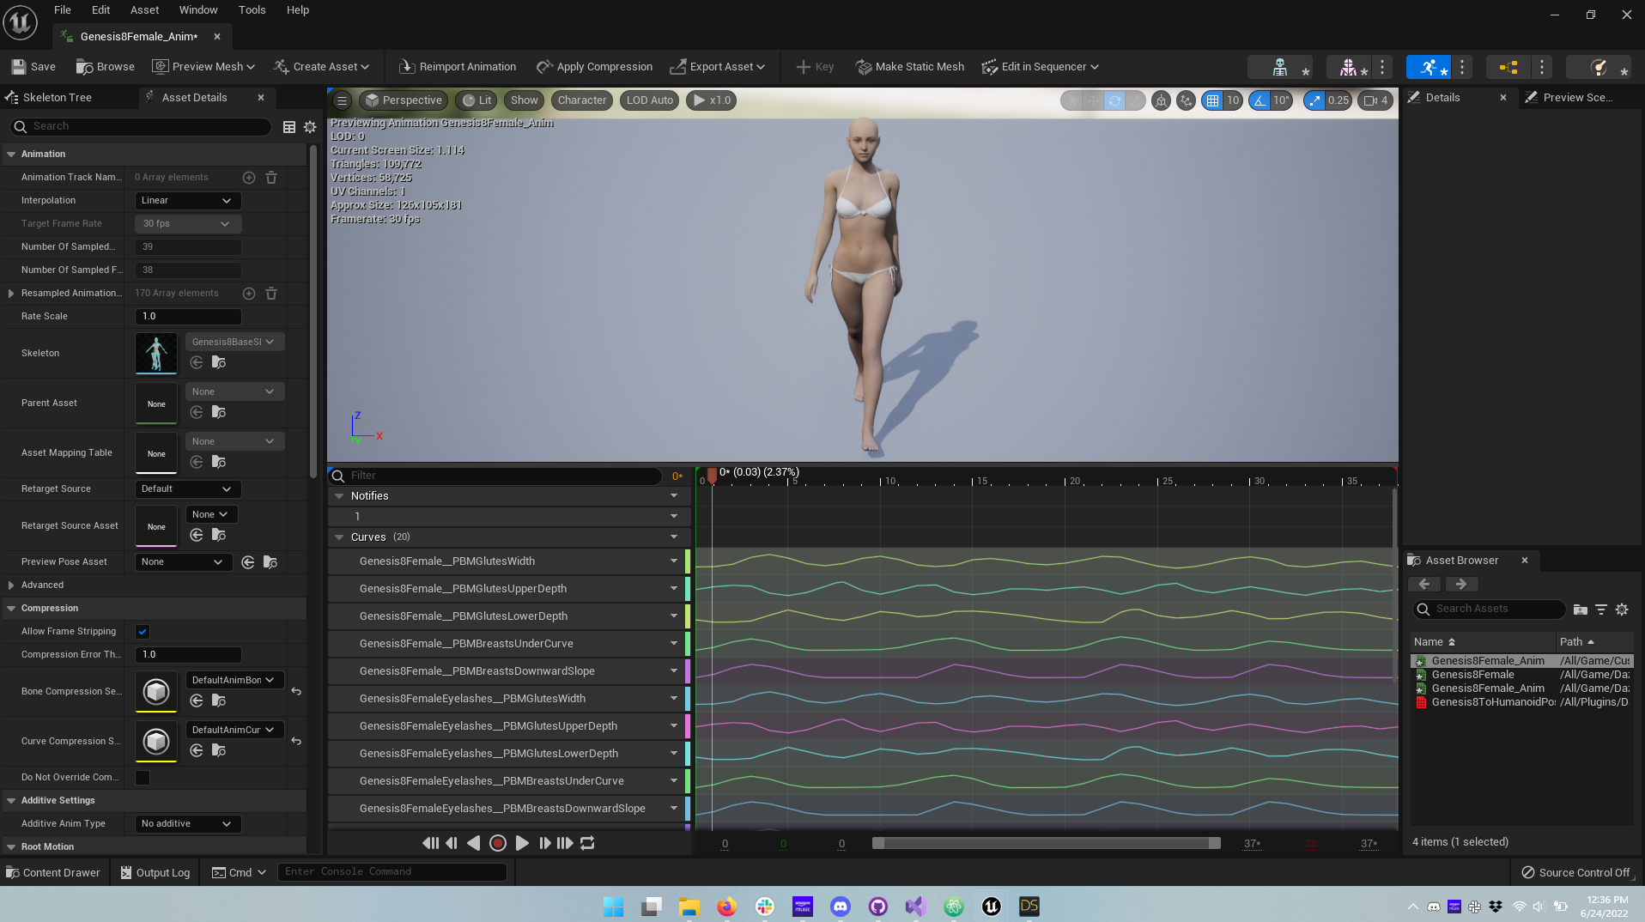Enable Do Not Override Compression checkbox
Image resolution: width=1645 pixels, height=922 pixels.
pyautogui.click(x=143, y=778)
